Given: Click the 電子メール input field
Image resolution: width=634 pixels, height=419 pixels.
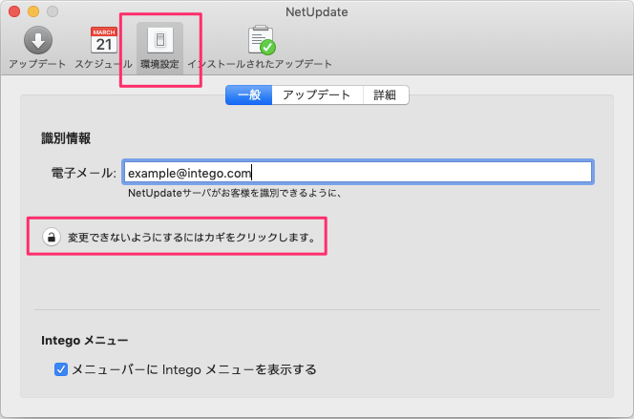Looking at the screenshot, I should coord(358,173).
